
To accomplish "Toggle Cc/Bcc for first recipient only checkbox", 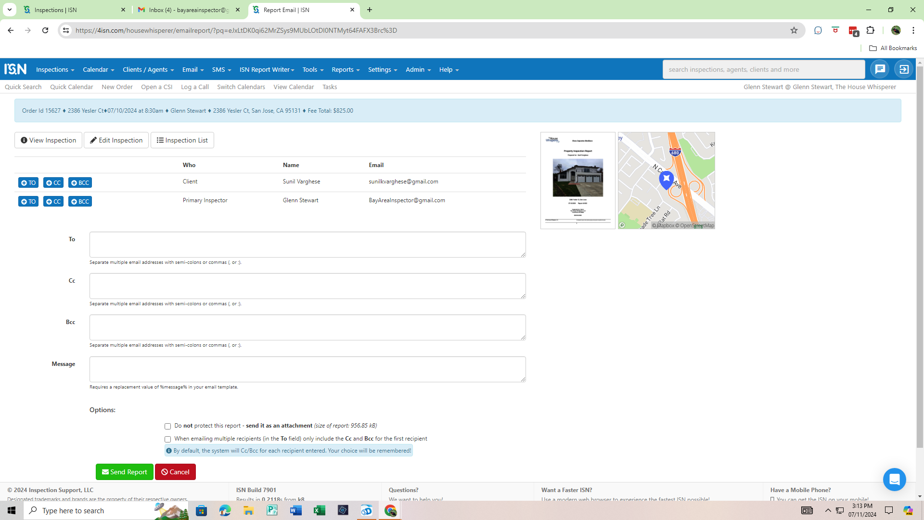I will point(167,439).
